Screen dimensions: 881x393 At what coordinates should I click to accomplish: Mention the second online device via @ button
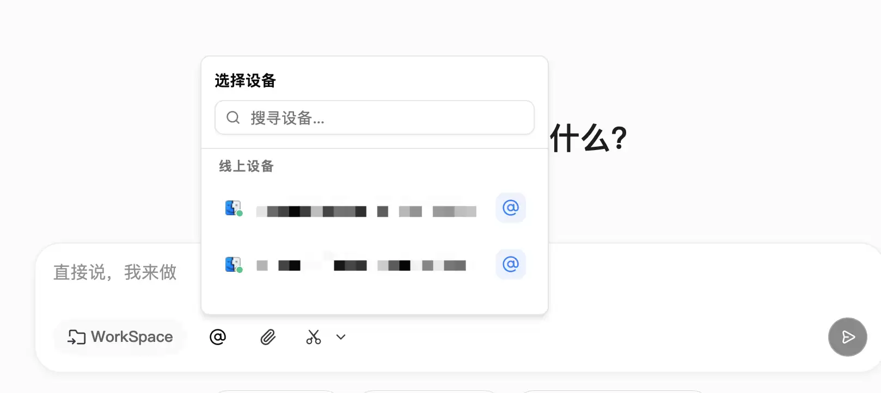coord(511,264)
